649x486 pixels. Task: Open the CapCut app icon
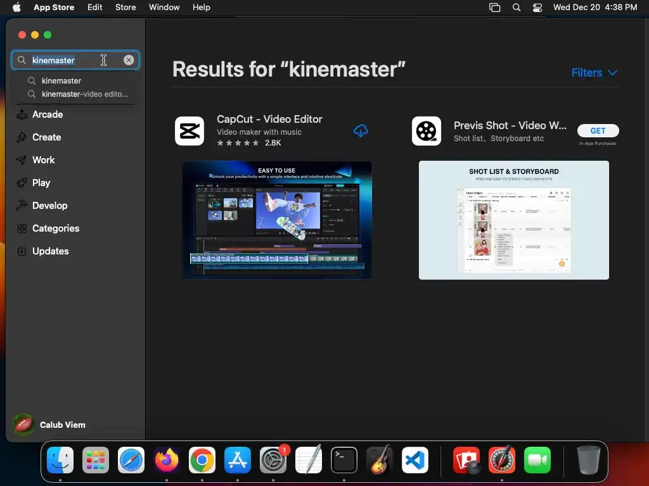point(190,131)
